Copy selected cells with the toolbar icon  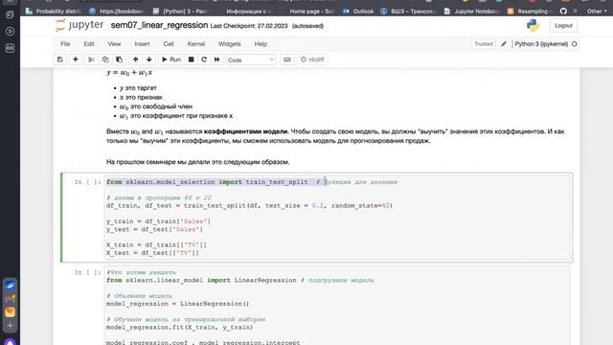coord(105,59)
